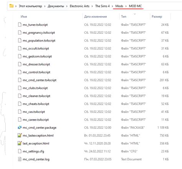
Task: Select file name mc_dresser.ts4script
Action: [x=36, y=64]
